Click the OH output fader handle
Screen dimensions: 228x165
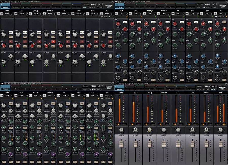(x=221, y=144)
